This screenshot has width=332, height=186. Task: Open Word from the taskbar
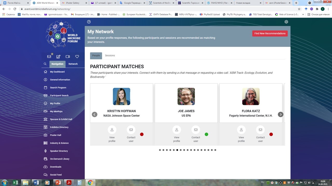tap(36, 183)
